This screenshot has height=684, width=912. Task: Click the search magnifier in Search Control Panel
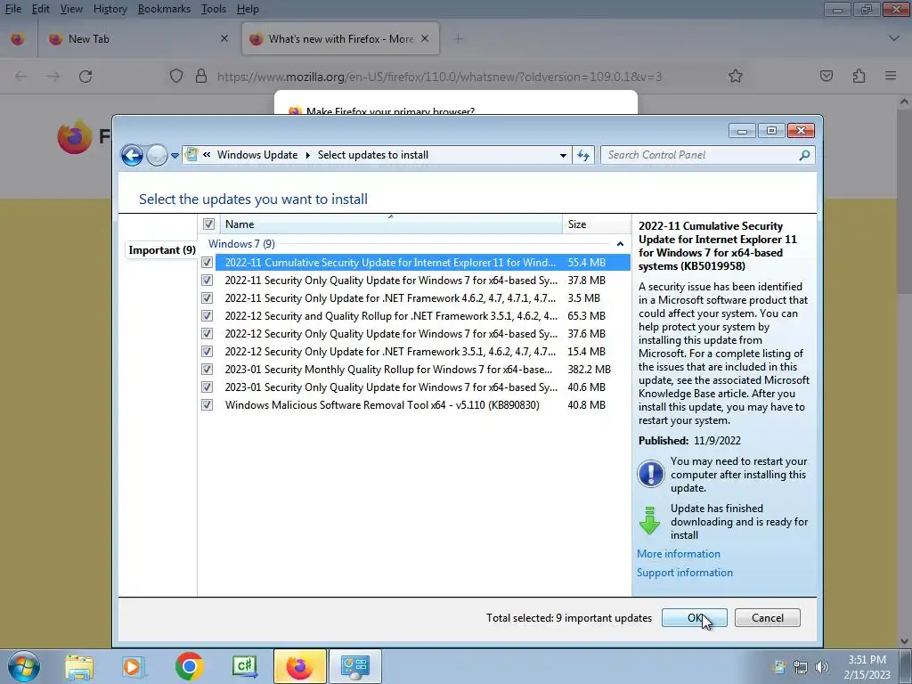(804, 155)
